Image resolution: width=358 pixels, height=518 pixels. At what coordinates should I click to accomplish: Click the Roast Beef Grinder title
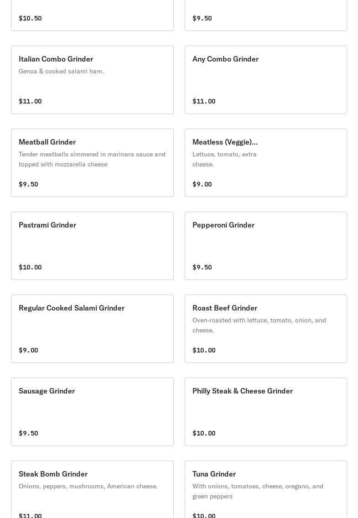point(225,308)
